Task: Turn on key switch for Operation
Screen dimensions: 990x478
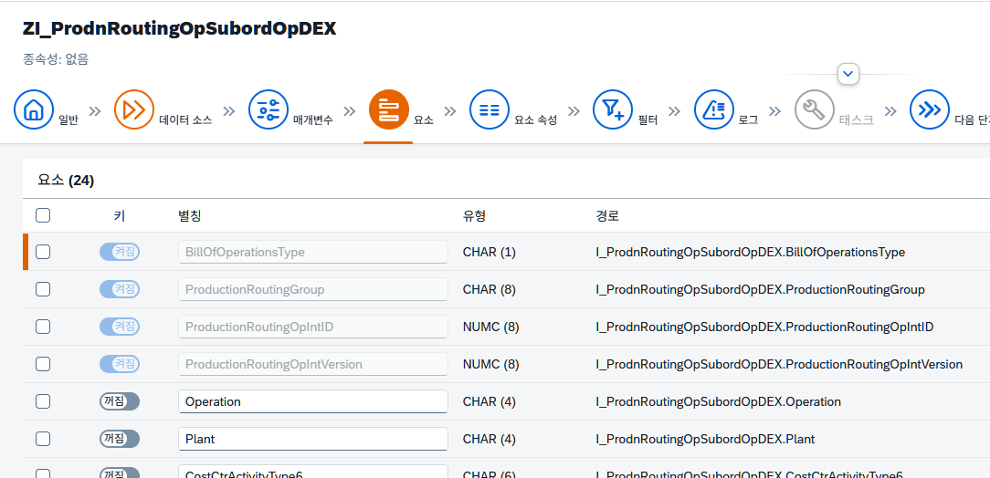Action: tap(120, 401)
